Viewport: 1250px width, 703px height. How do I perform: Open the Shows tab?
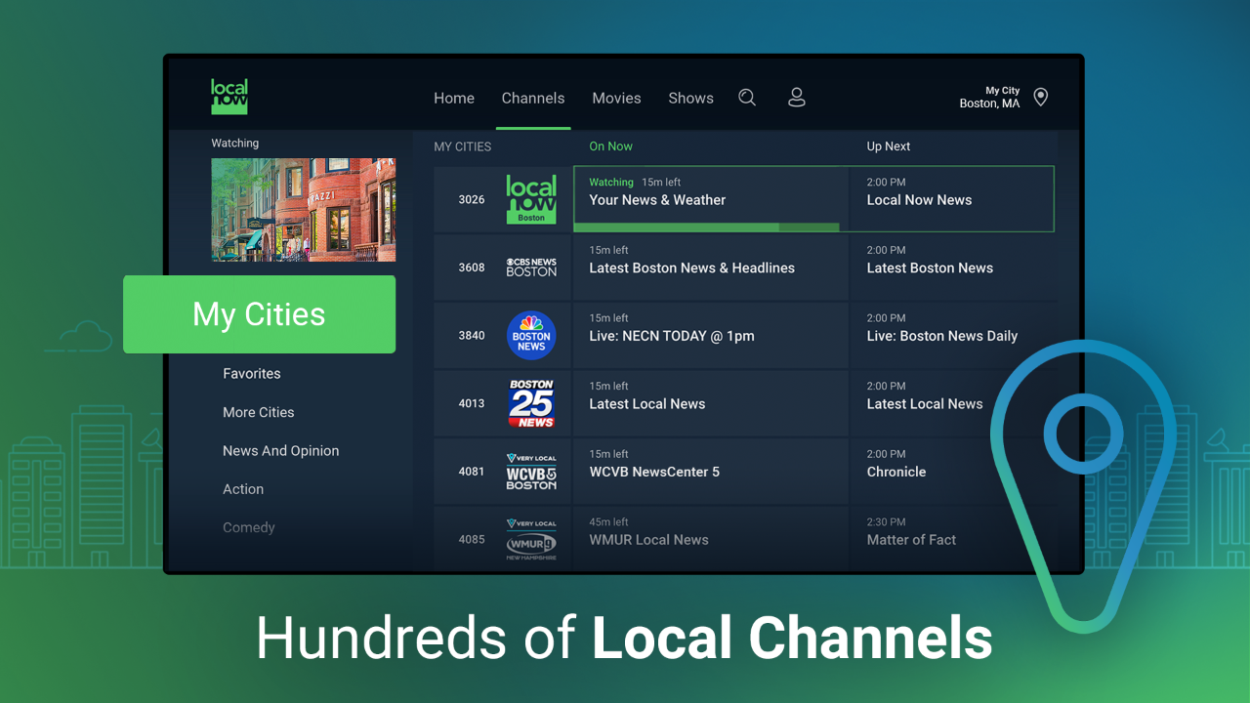[x=690, y=98]
